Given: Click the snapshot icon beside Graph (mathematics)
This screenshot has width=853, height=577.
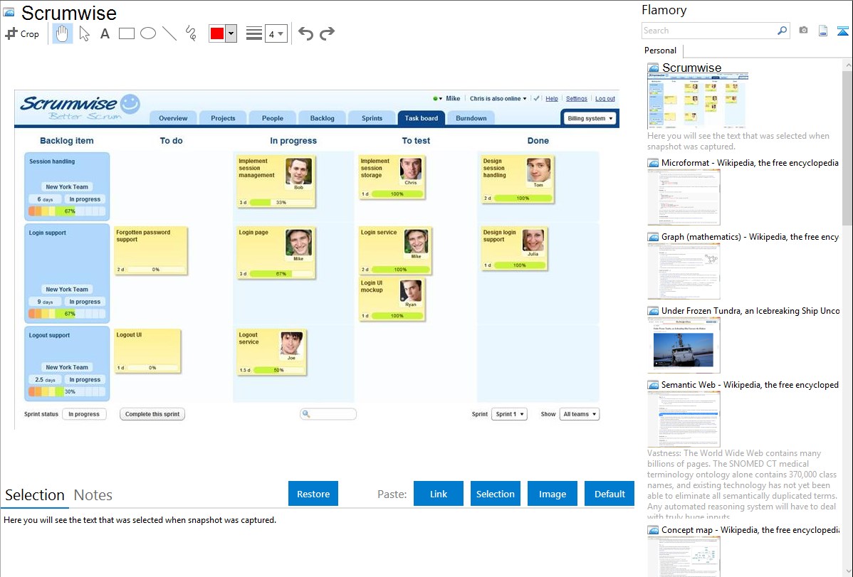Looking at the screenshot, I should [x=653, y=237].
